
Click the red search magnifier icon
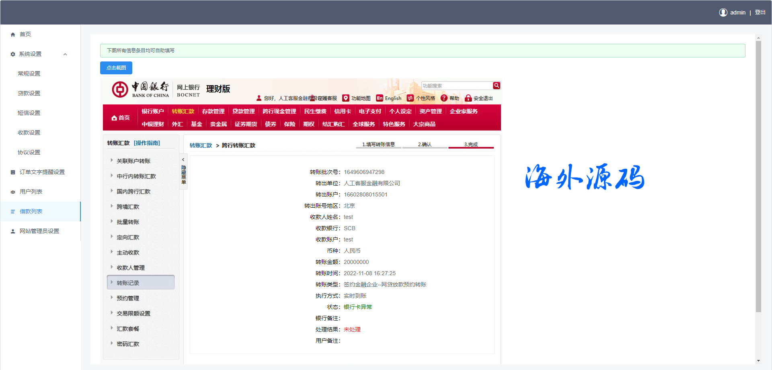point(497,86)
